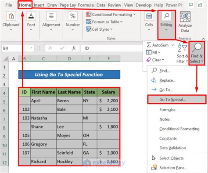Open the Alignment group icon
The height and width of the screenshot is (173, 208).
click(51, 16)
